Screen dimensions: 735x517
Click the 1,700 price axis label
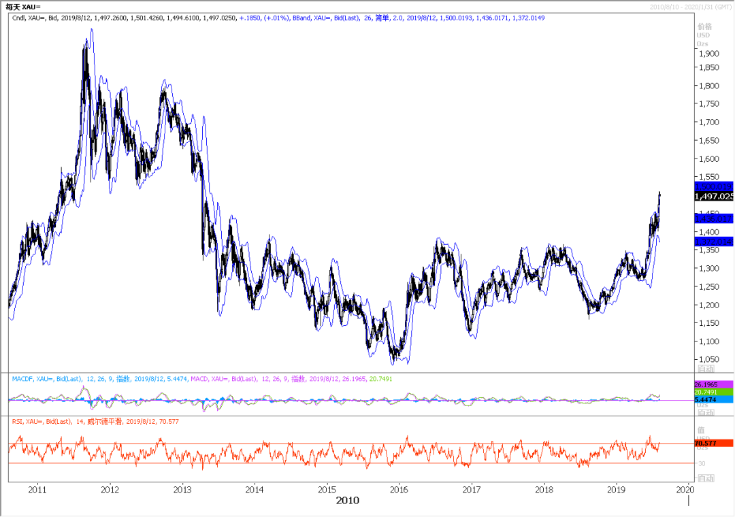[x=708, y=122]
